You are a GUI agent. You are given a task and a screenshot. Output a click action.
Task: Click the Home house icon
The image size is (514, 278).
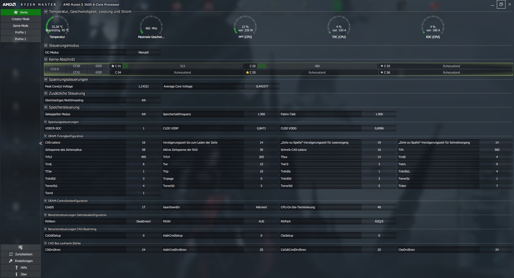[16, 12]
